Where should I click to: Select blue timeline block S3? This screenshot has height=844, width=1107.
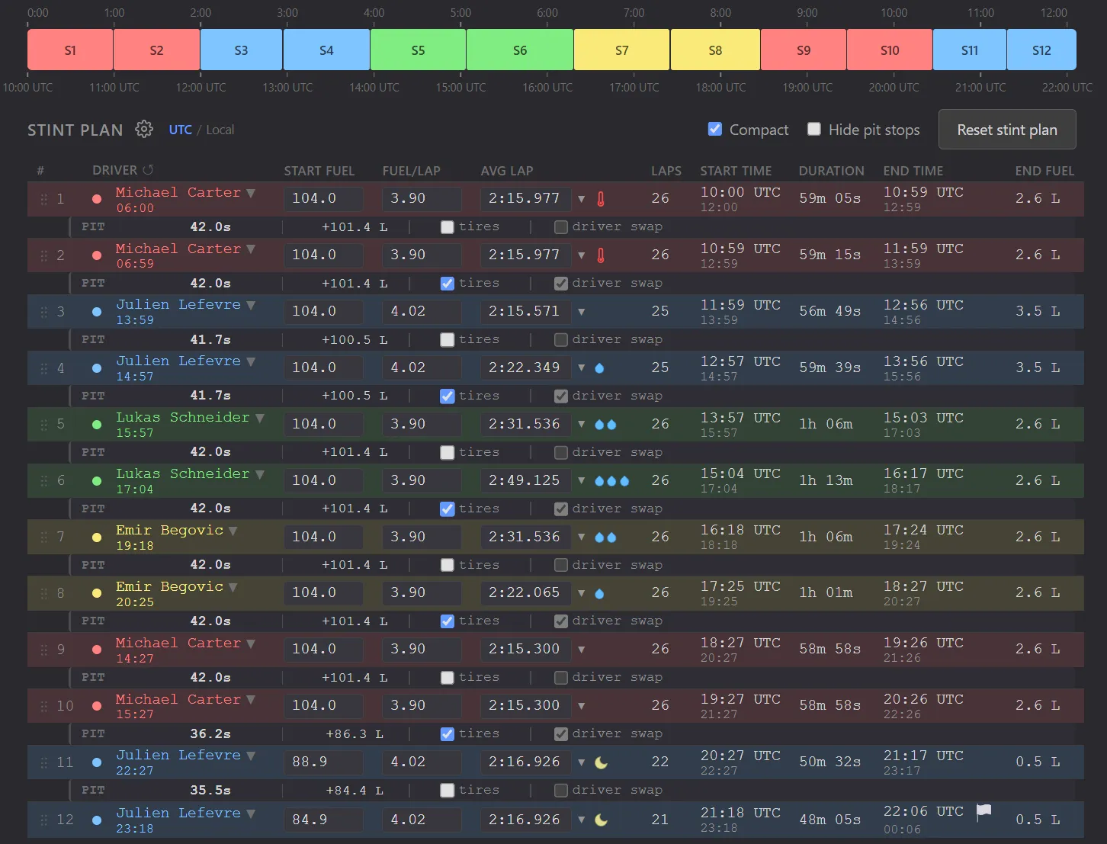[241, 50]
